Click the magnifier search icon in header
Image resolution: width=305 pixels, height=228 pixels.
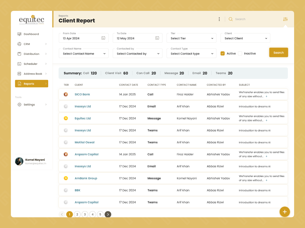230,19
